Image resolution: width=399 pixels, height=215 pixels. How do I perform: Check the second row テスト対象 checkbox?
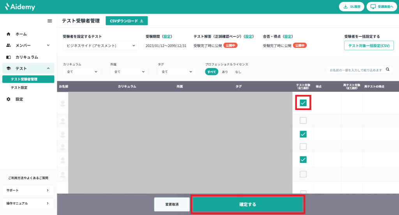(303, 121)
